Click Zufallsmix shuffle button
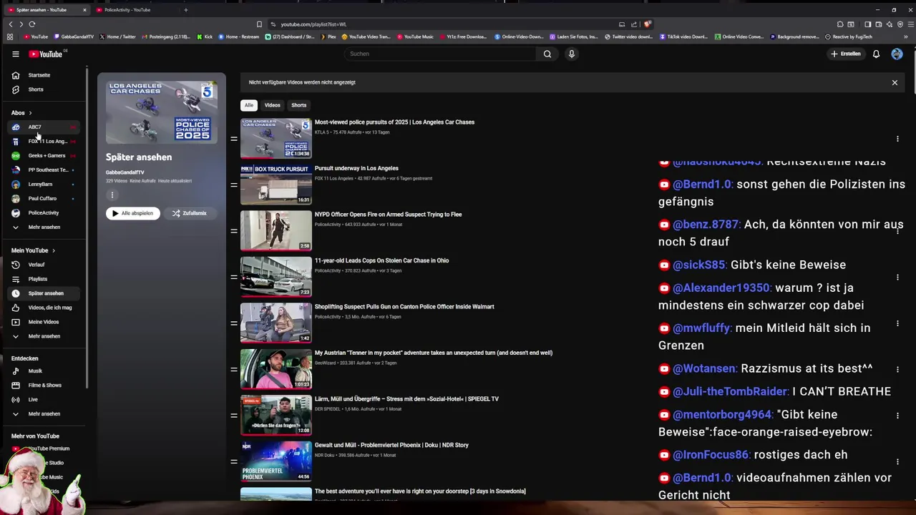 (190, 213)
